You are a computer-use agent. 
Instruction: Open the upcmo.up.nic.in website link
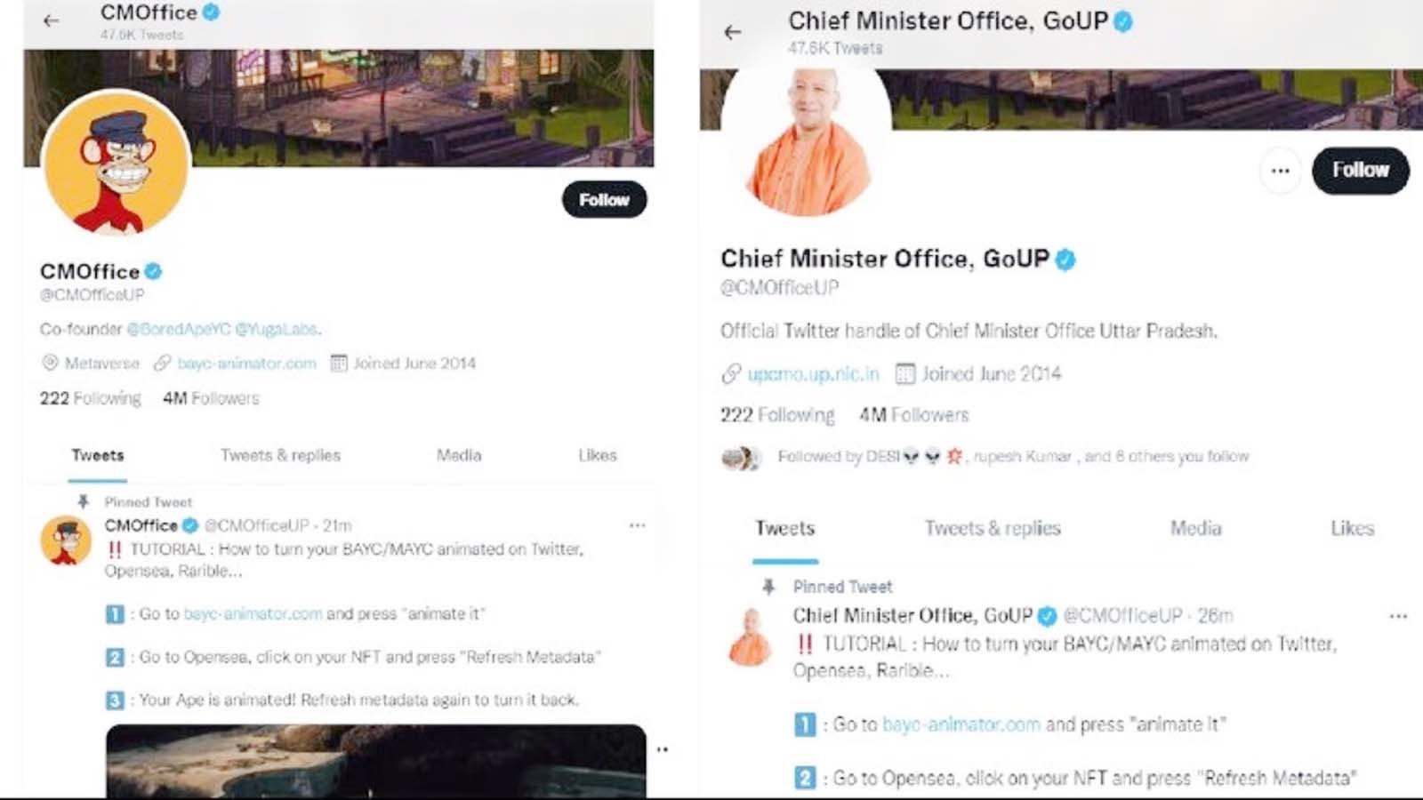[812, 374]
